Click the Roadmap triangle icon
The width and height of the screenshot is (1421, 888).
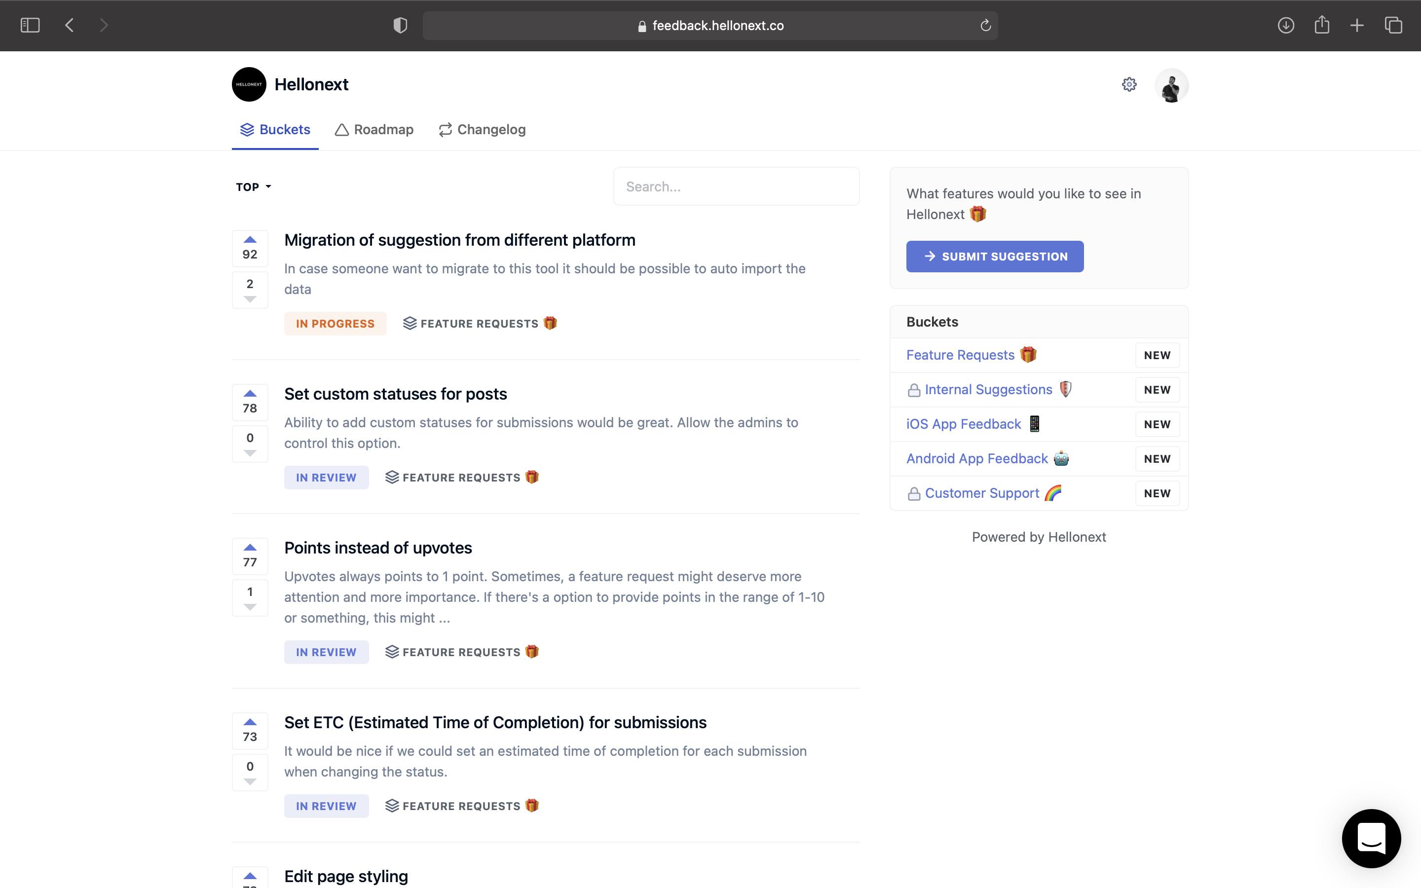342,129
